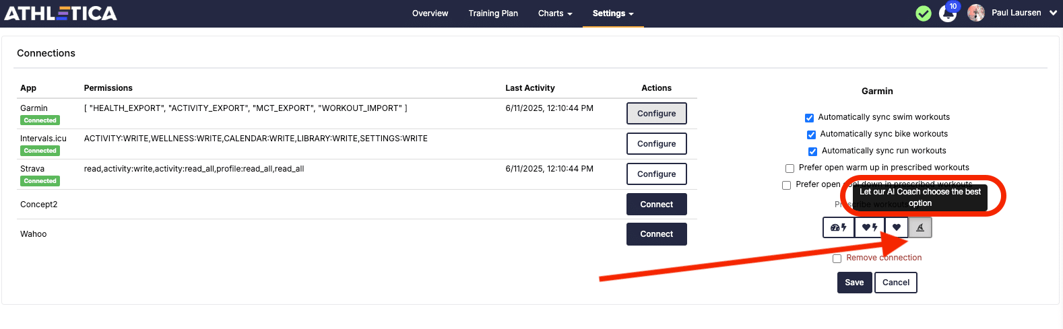Viewport: 1063px width, 329px height.
Task: Click the Intervals.icu permissions text
Action: coord(256,139)
